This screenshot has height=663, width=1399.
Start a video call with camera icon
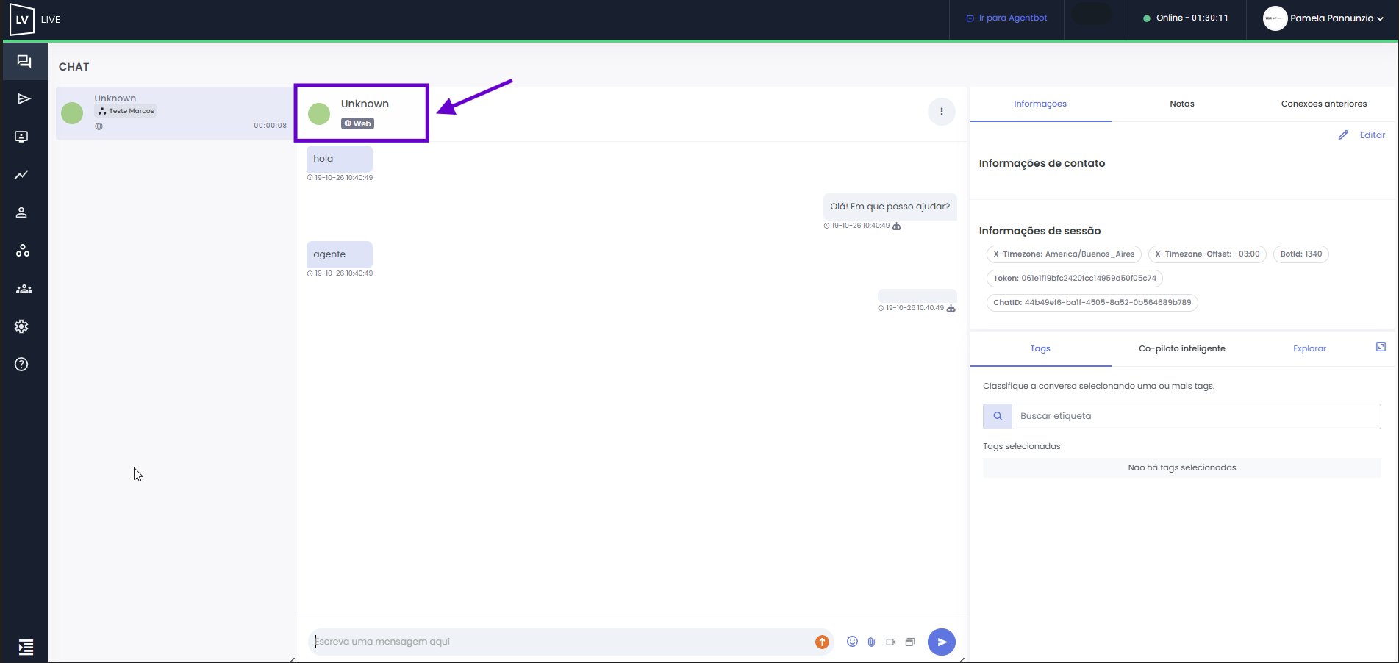click(x=890, y=642)
